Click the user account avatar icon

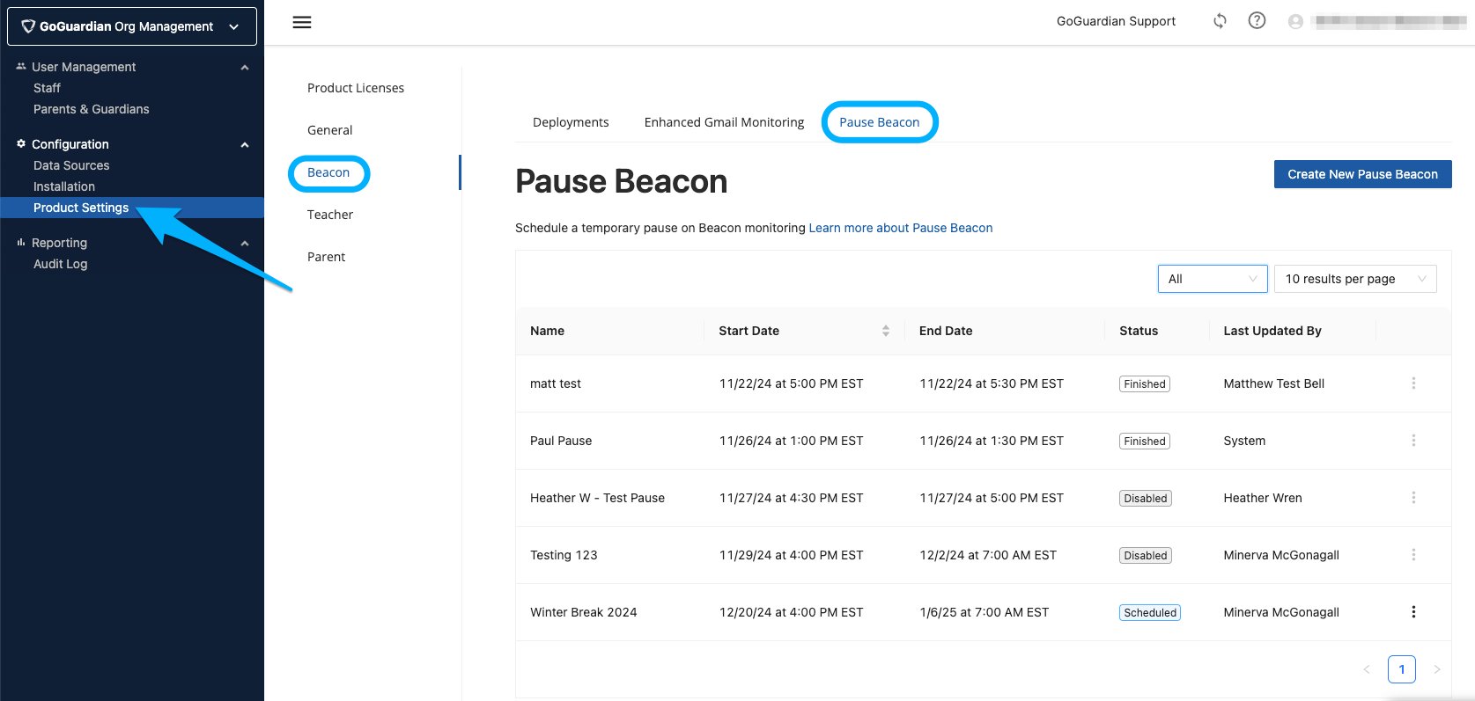(1295, 22)
